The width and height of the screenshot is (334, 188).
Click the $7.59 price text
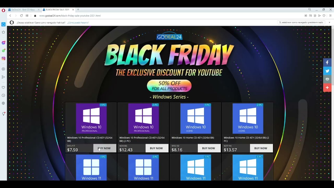pyautogui.click(x=73, y=150)
